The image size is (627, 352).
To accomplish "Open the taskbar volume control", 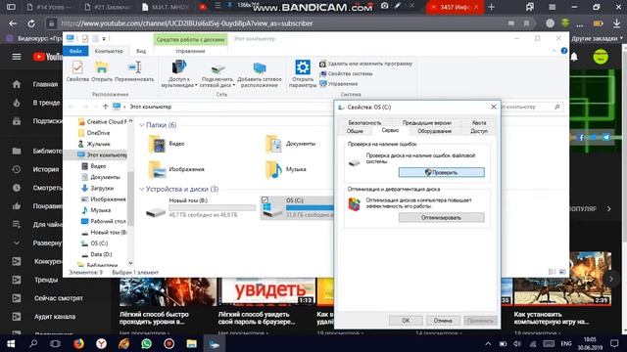I will pos(517,343).
